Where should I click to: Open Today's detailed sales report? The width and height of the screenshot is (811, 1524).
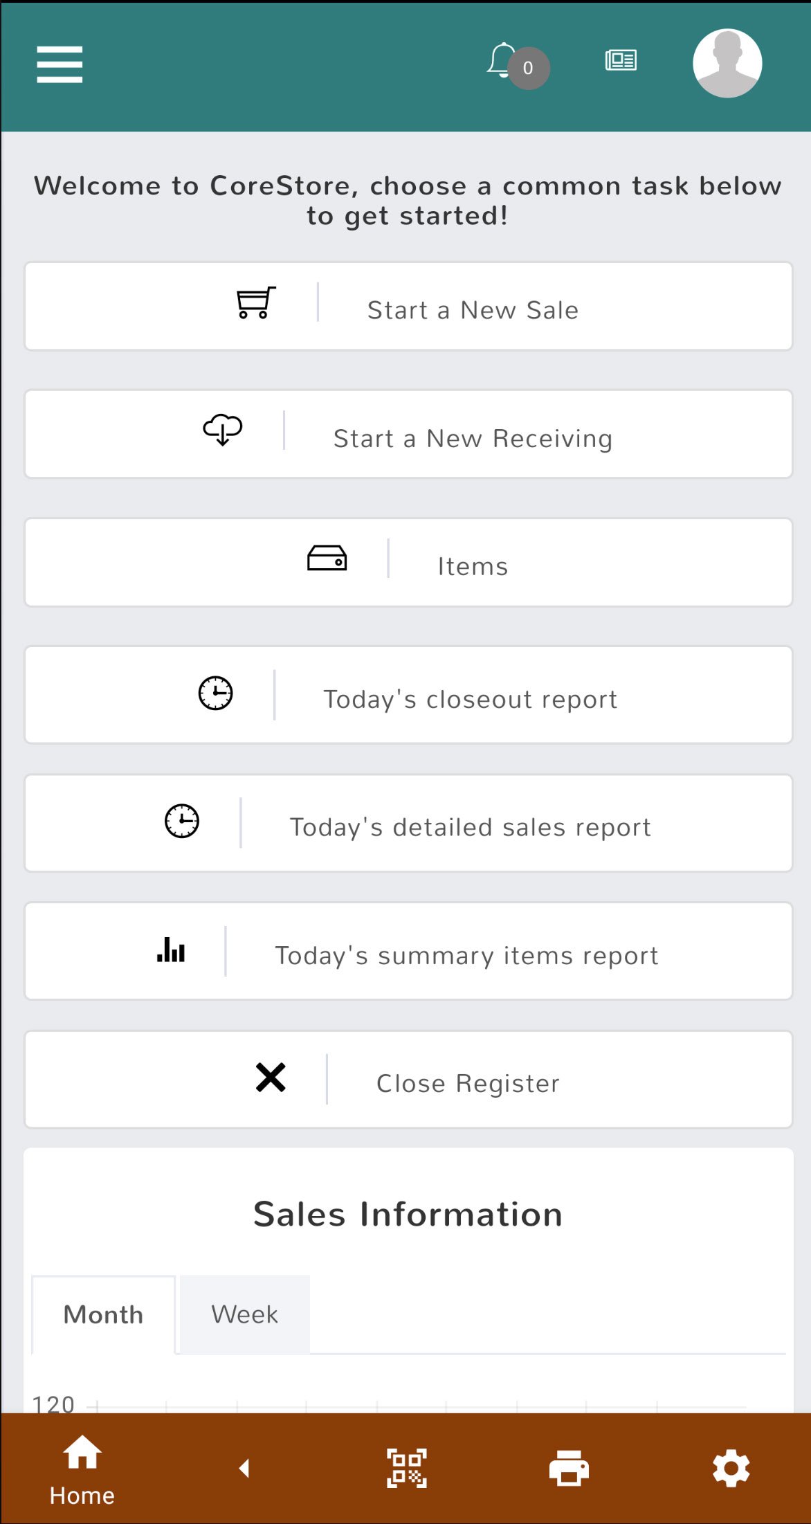pos(470,827)
